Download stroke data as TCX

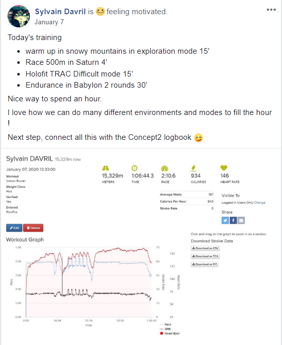point(205,256)
